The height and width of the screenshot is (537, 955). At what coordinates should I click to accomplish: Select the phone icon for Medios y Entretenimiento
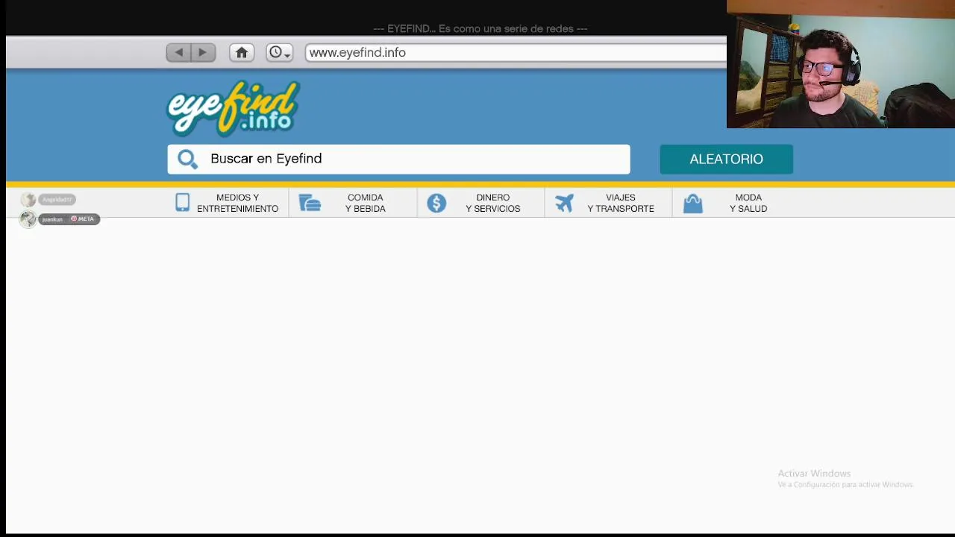pos(183,203)
